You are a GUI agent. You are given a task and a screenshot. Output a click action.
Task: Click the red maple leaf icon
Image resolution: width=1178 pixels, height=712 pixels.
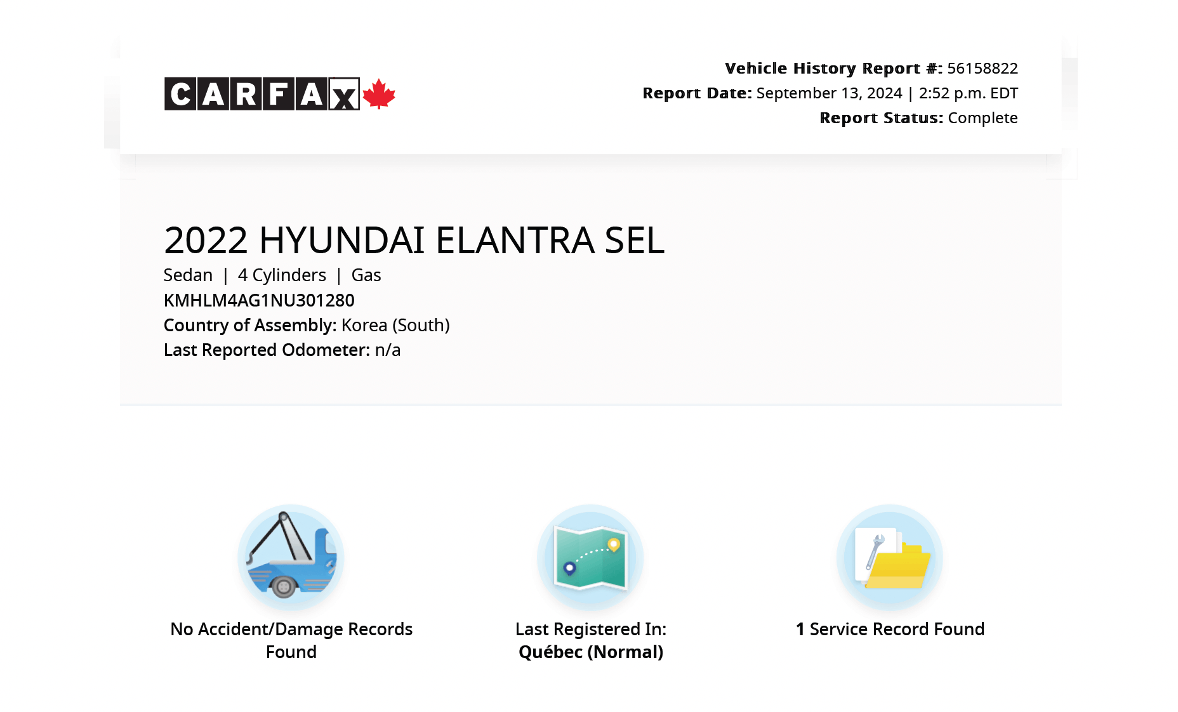(379, 94)
